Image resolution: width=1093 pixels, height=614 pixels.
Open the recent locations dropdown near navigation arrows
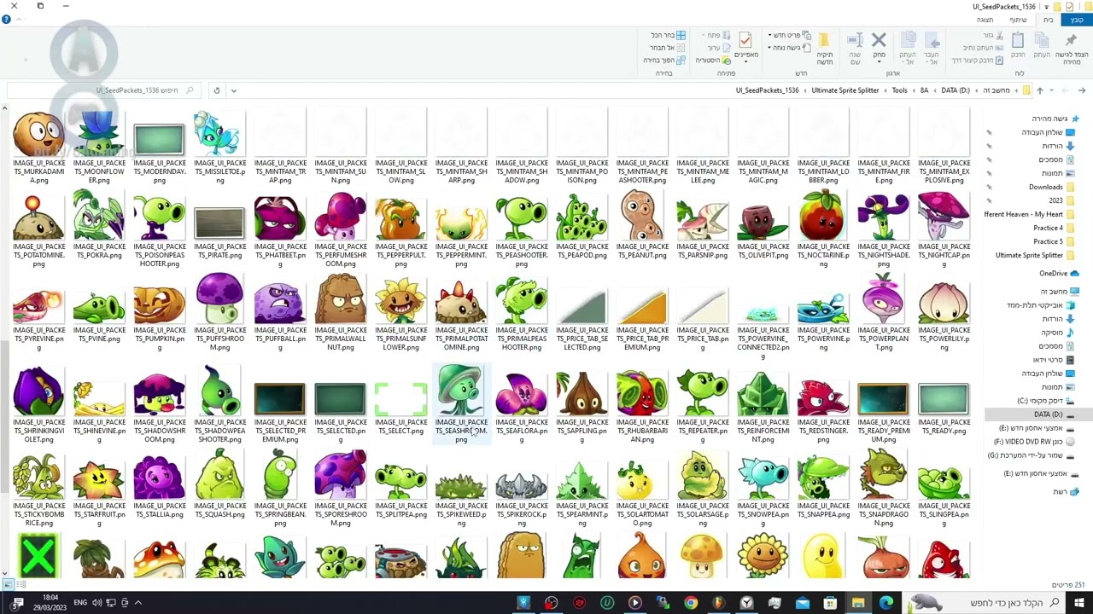click(x=1051, y=90)
